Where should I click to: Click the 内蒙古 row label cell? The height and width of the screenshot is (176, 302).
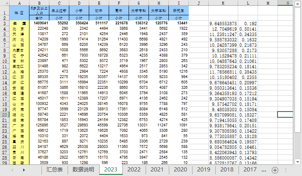tap(19, 50)
